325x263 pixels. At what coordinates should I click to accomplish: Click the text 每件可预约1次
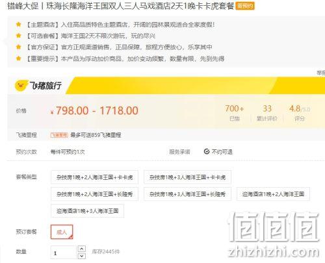tap(68, 152)
